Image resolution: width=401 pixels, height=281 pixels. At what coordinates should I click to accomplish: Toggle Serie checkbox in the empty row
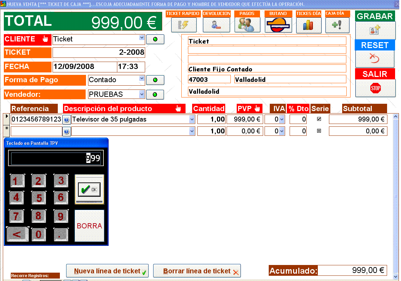tap(319, 131)
